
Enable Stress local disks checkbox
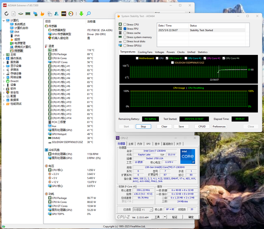(125, 41)
